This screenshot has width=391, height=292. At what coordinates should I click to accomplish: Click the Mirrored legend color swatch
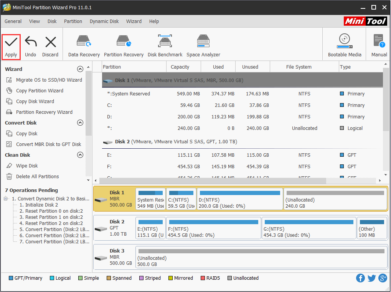170,278
